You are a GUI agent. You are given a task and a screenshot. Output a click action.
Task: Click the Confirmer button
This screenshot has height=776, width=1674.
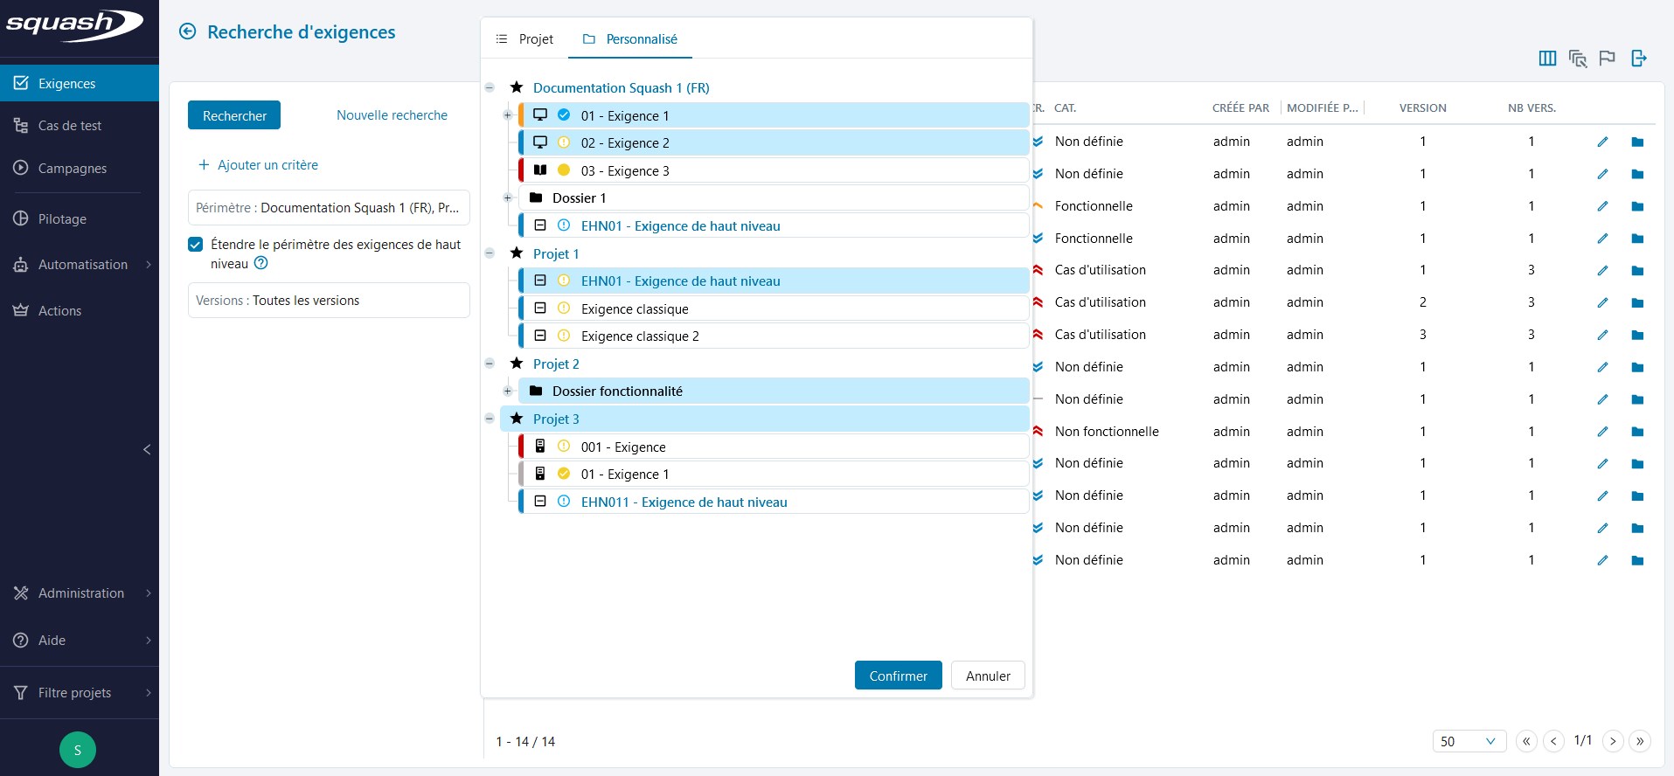[898, 676]
